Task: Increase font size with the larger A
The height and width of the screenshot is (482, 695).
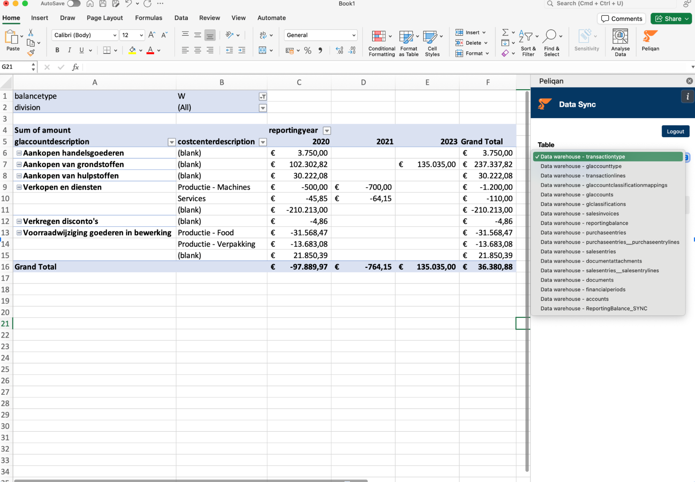Action: tap(152, 35)
